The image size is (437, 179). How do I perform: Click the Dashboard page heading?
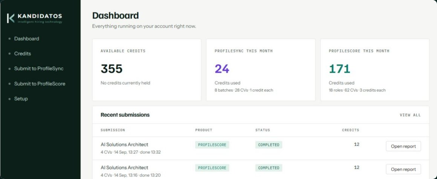(115, 15)
